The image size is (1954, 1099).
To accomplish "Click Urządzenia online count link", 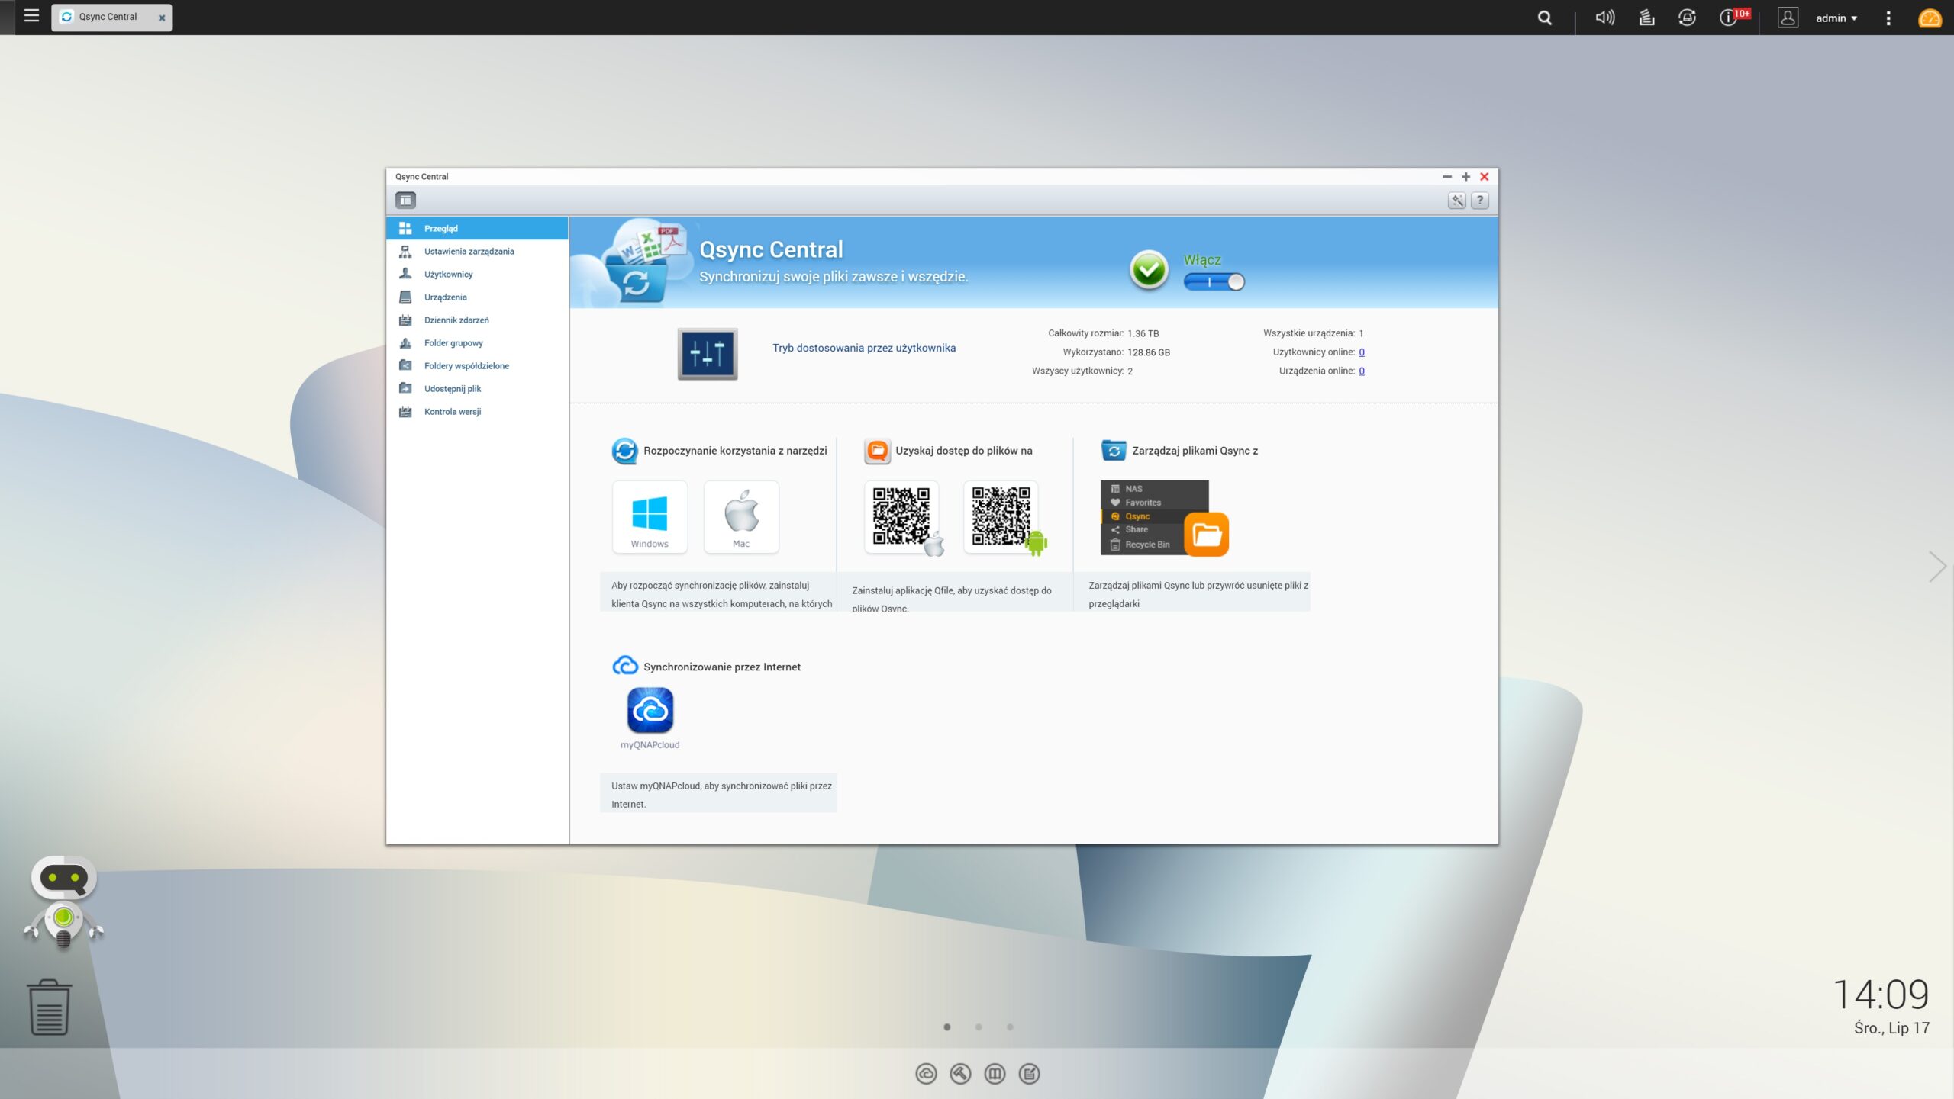I will pyautogui.click(x=1361, y=371).
